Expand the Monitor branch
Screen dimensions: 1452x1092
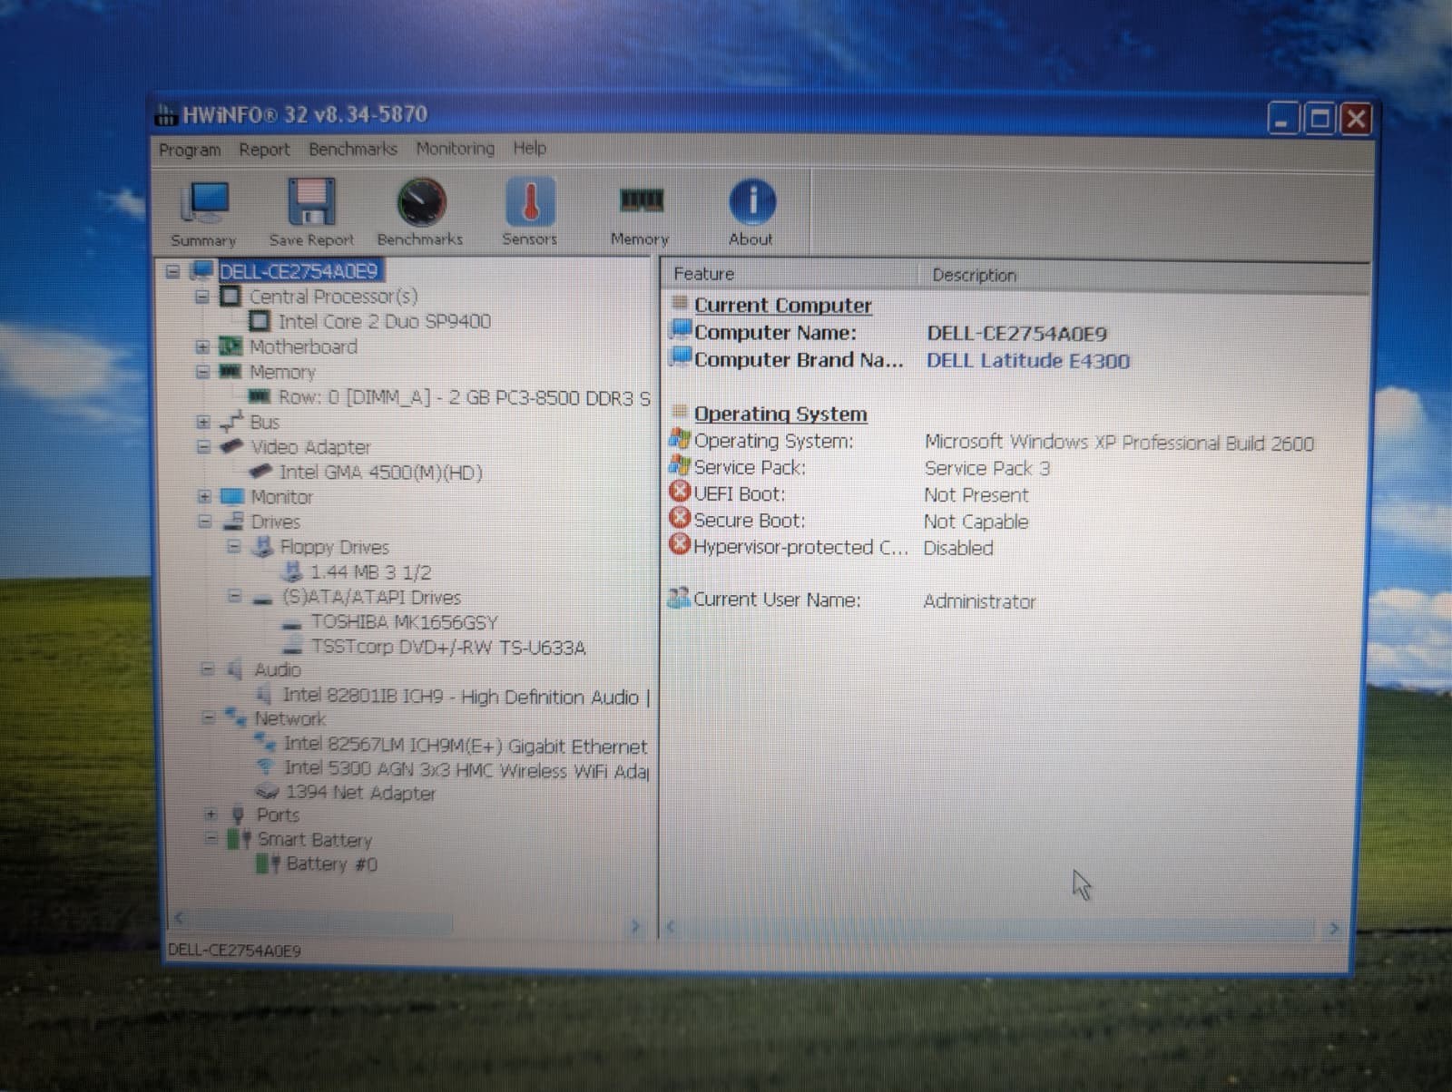pos(204,497)
